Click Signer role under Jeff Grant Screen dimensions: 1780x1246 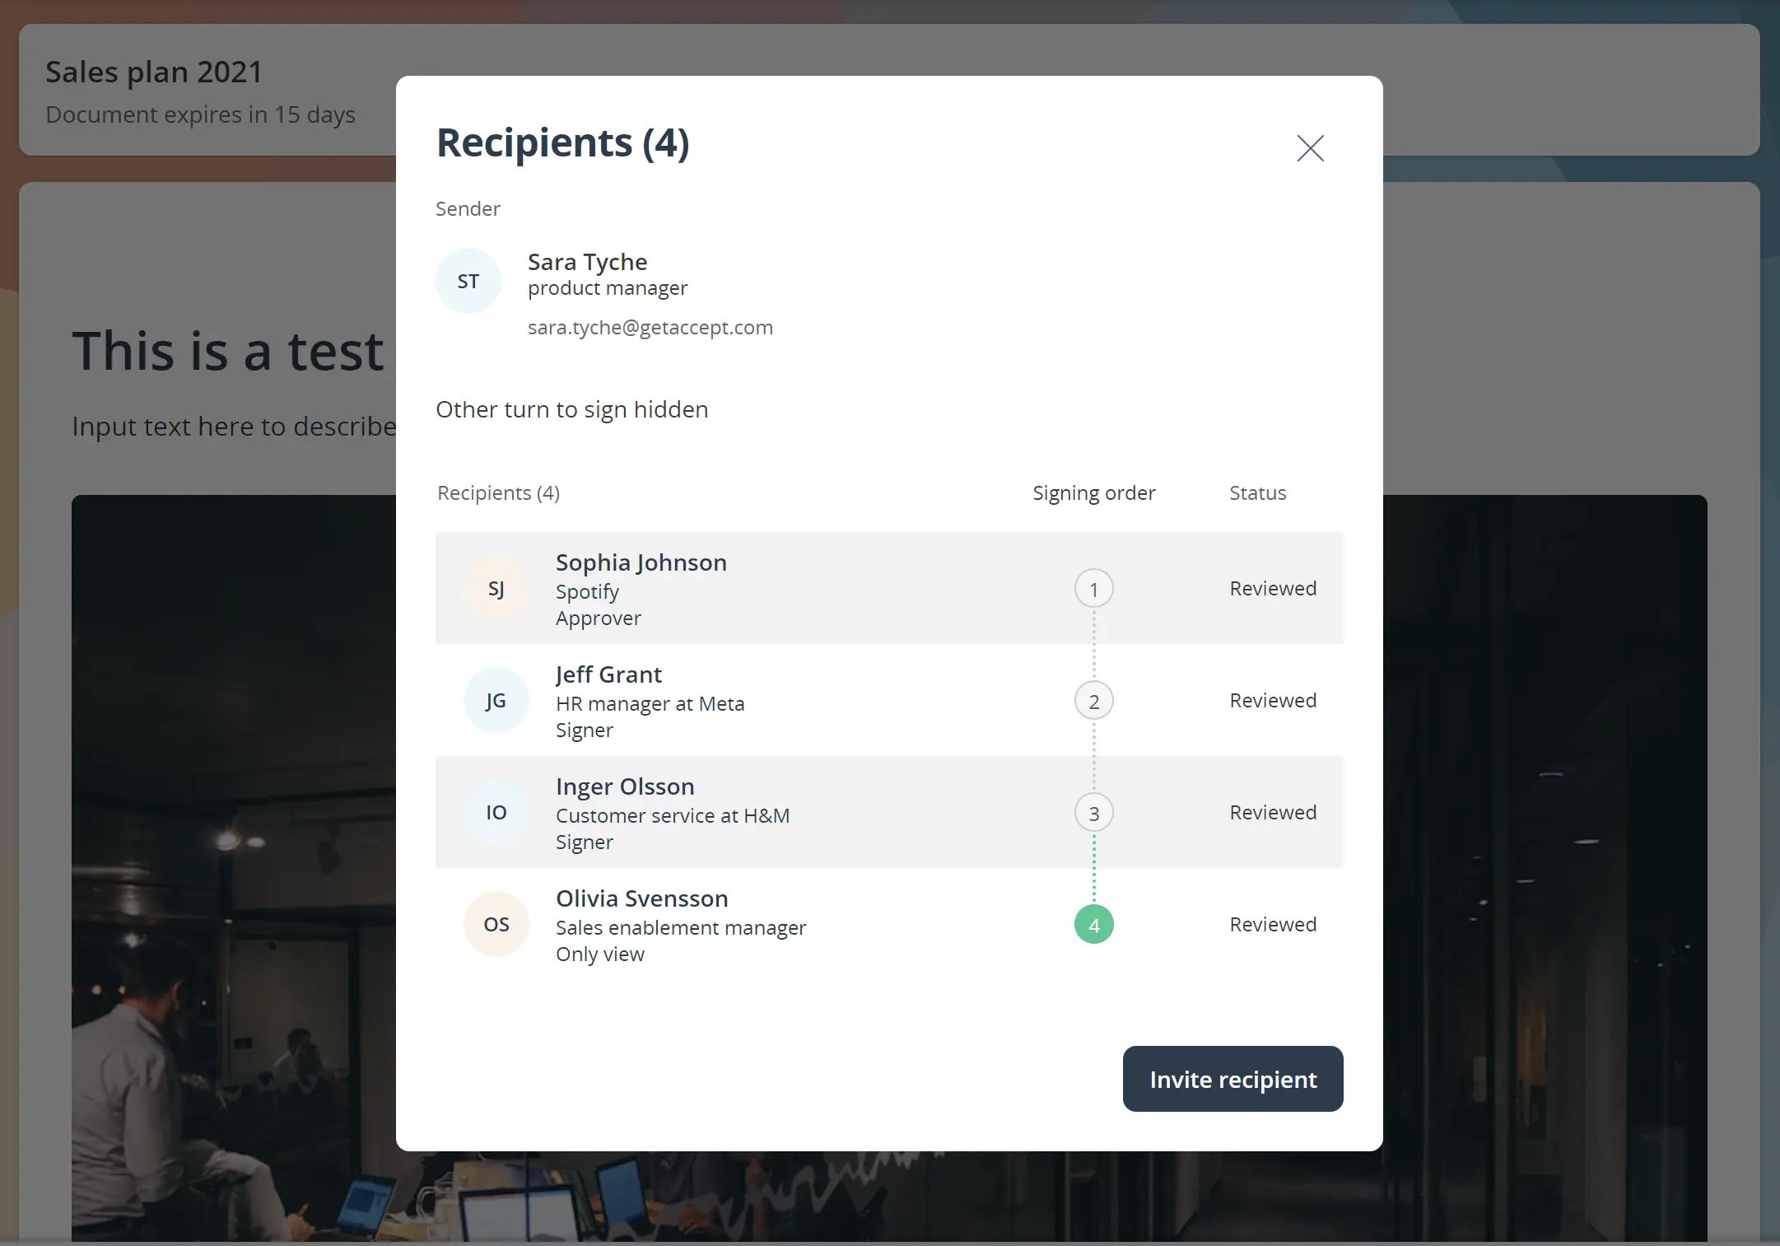tap(585, 730)
